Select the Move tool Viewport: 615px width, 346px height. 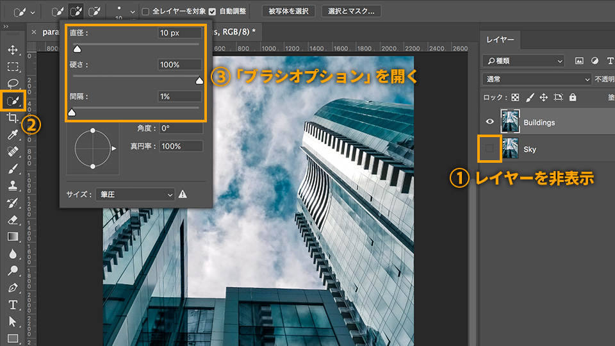tap(13, 50)
